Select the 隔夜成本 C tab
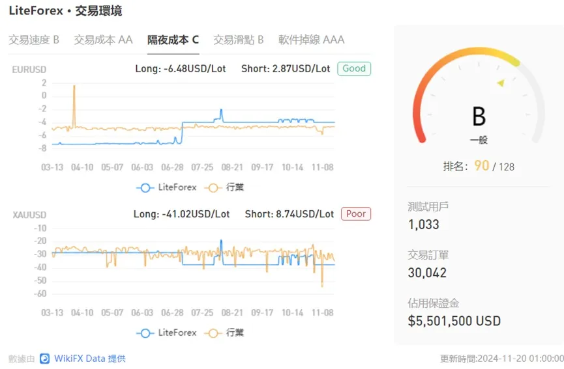 coord(173,40)
